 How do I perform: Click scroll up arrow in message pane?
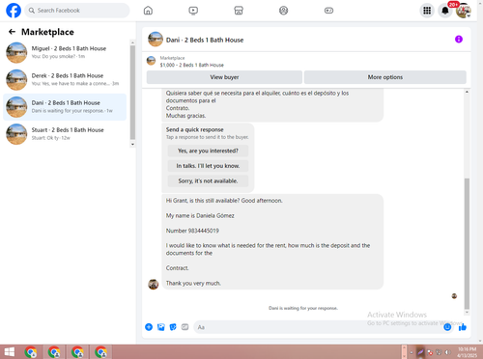tap(467, 92)
